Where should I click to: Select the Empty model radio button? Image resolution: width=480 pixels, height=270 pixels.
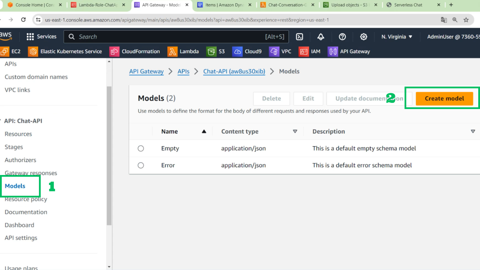(141, 148)
